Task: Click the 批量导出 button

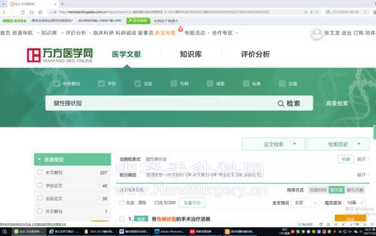Action: tap(192, 203)
